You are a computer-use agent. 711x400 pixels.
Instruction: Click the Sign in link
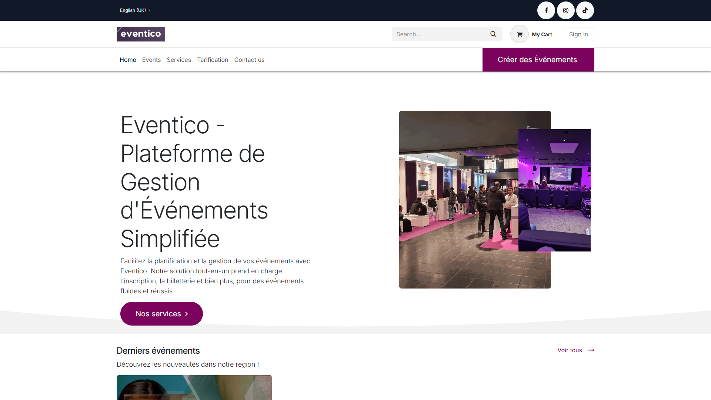579,34
